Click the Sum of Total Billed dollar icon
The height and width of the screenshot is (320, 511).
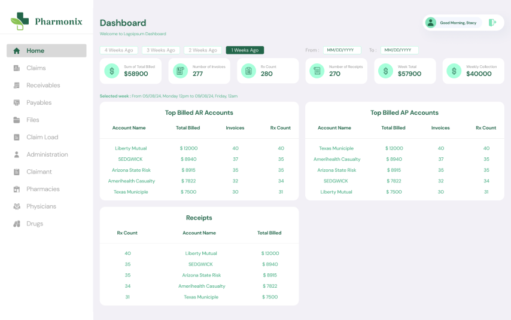pos(112,71)
